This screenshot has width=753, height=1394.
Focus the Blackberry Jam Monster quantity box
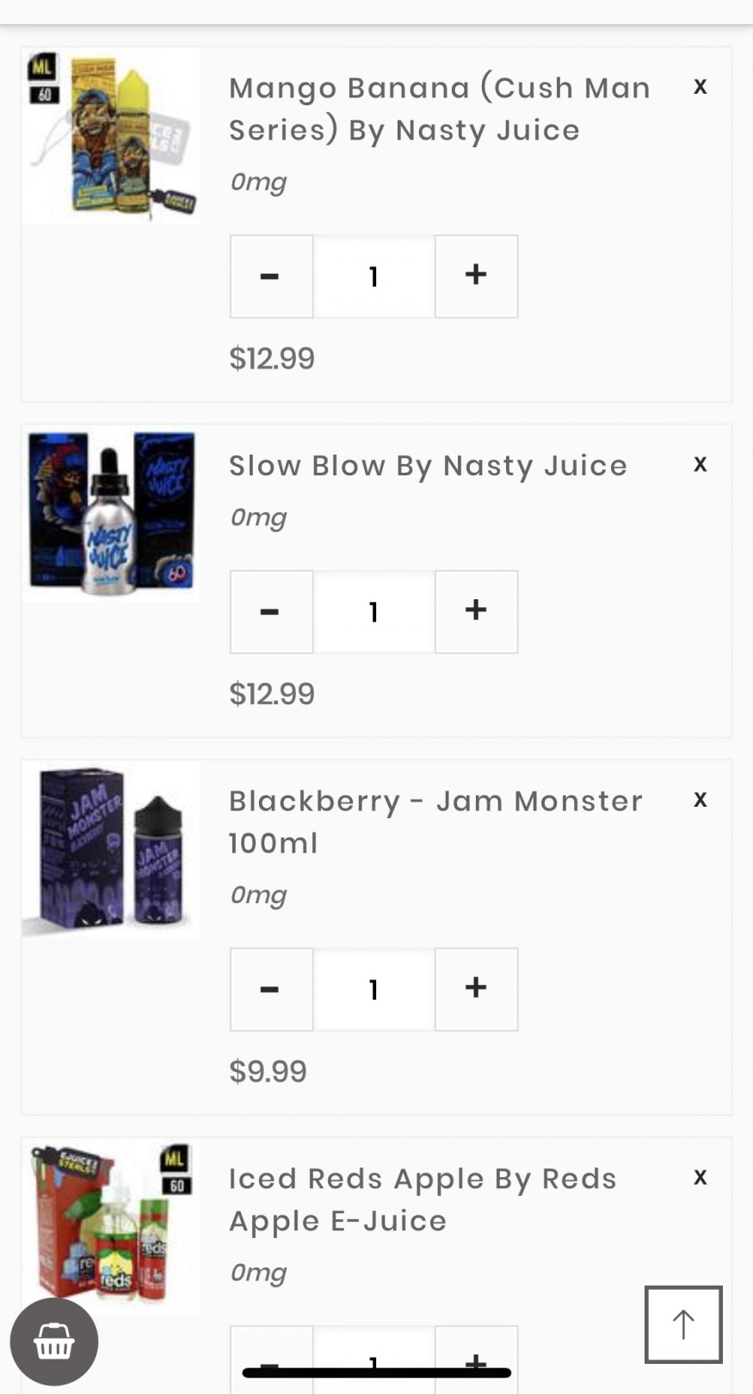(373, 989)
